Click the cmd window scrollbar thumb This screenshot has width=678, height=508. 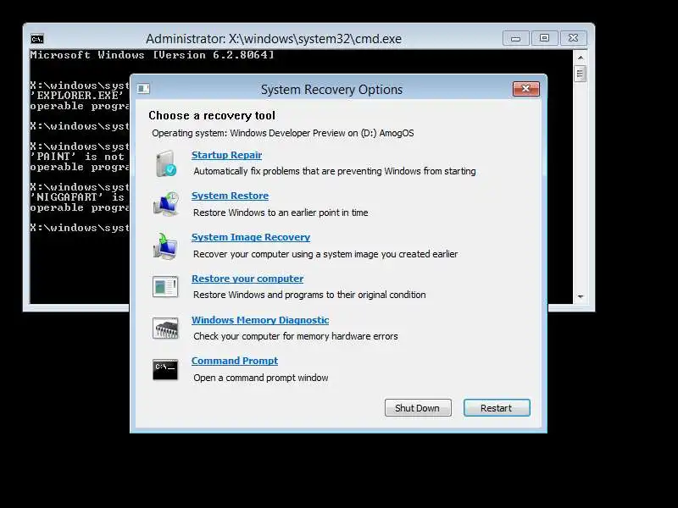click(581, 74)
